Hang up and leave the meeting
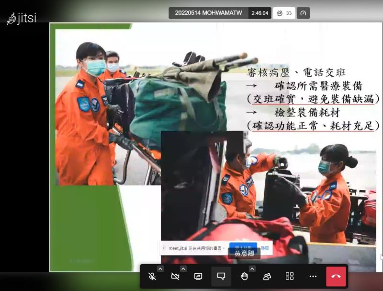Viewport: 383px width, 291px height. point(336,277)
